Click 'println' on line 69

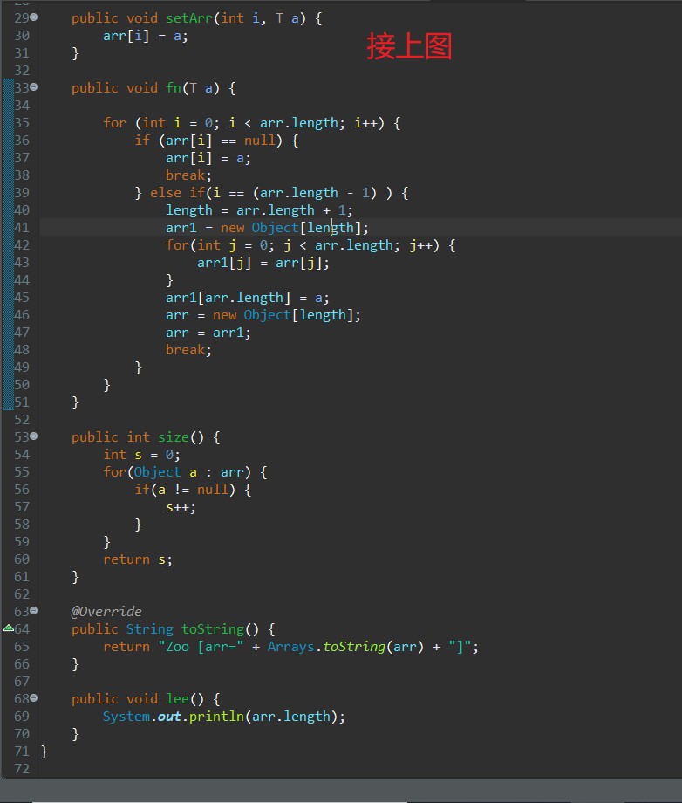216,717
